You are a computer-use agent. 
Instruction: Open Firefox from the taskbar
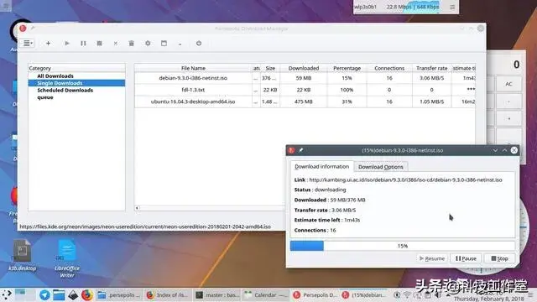[x=87, y=294]
